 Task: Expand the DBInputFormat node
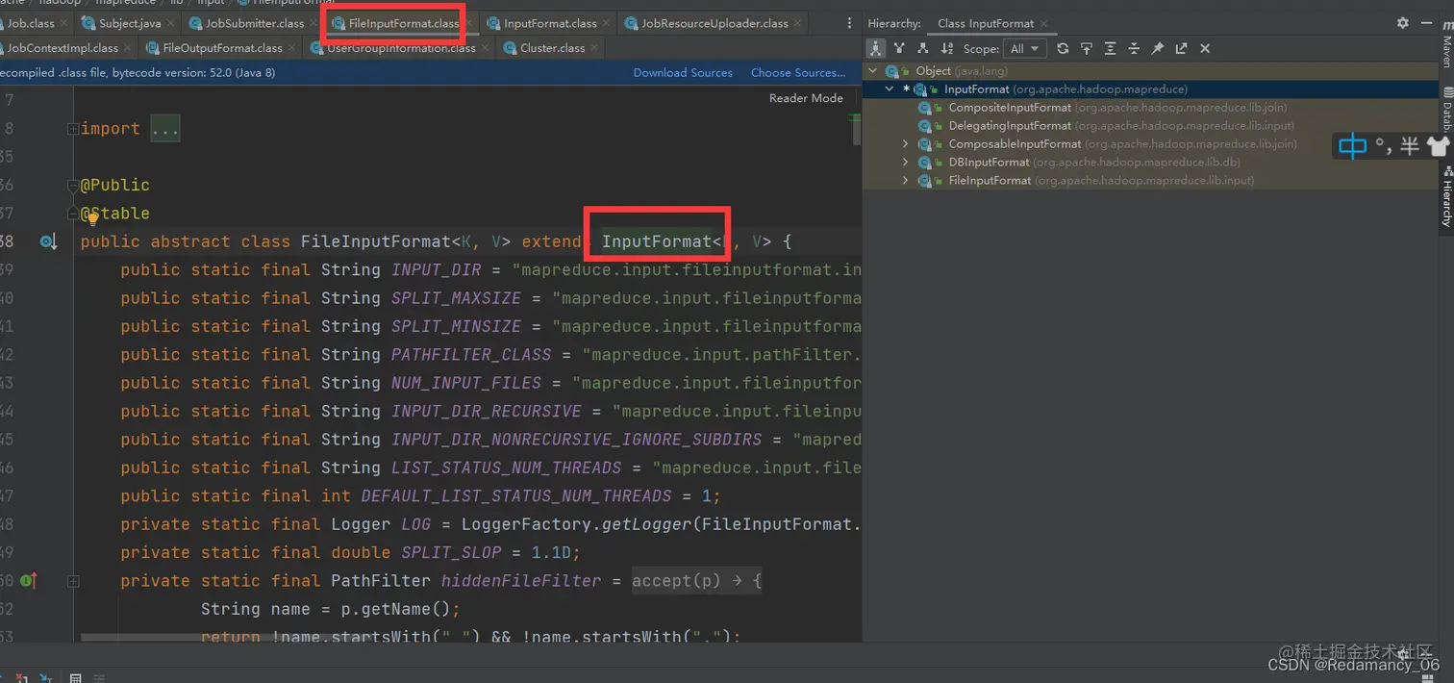pos(905,163)
